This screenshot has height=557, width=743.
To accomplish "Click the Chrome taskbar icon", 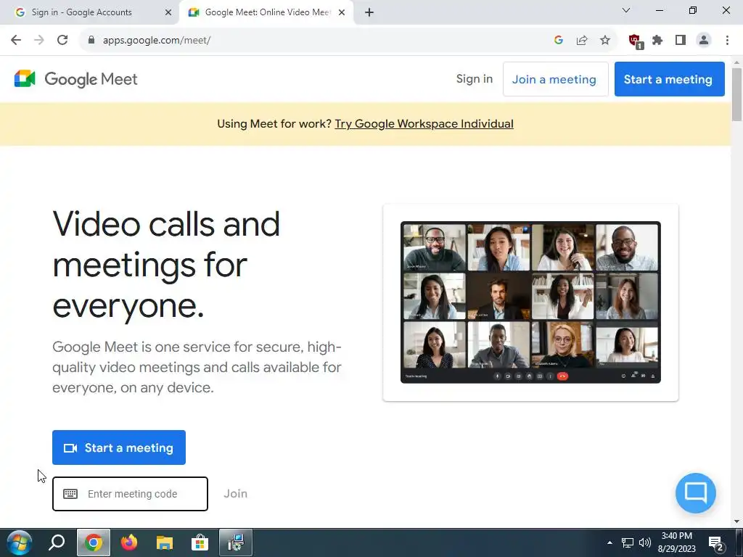I will point(94,542).
